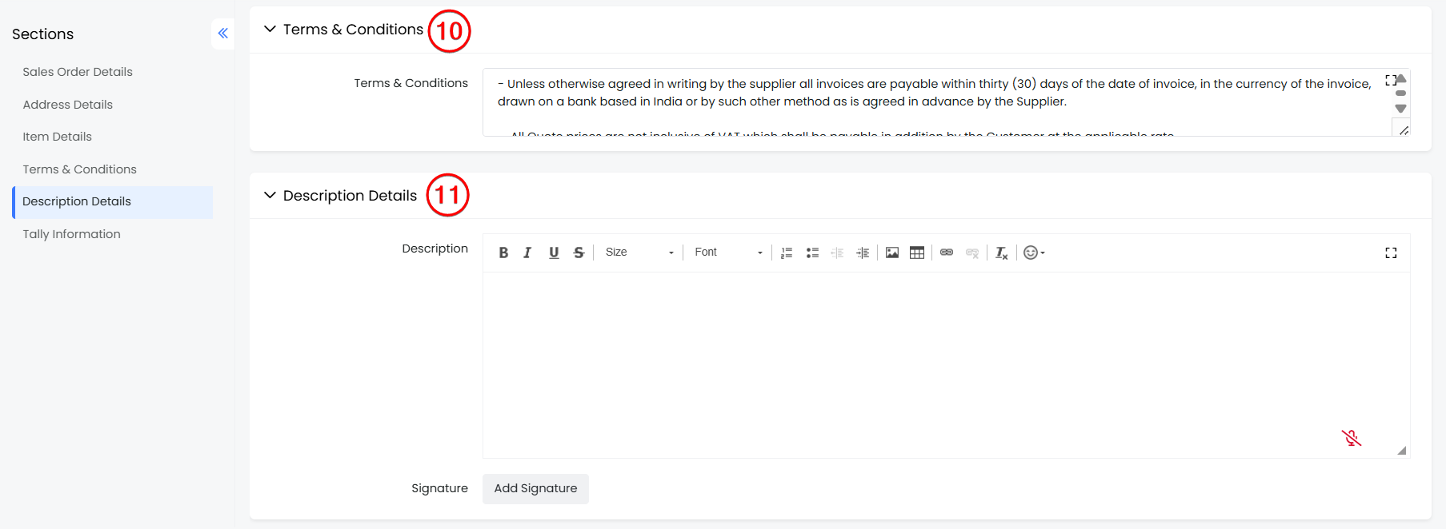Open the emoji picker dropdown
1446x529 pixels.
coord(1034,253)
